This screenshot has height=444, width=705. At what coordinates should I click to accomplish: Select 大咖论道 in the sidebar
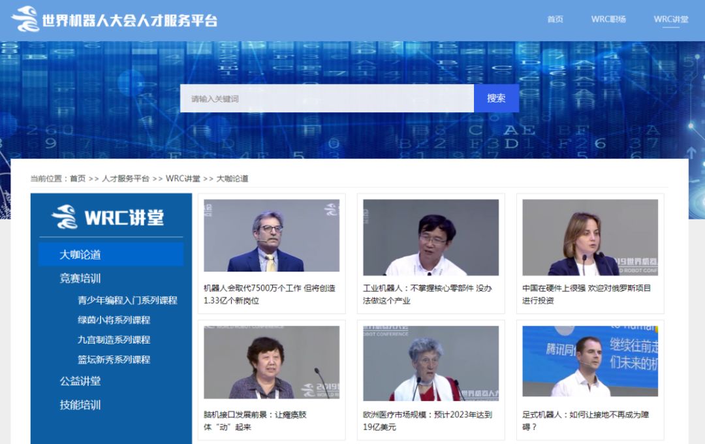(80, 255)
